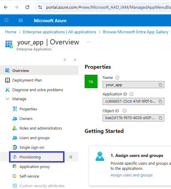Click the Roles and administrators icon
Image resolution: width=171 pixels, height=189 pixels.
click(15, 128)
